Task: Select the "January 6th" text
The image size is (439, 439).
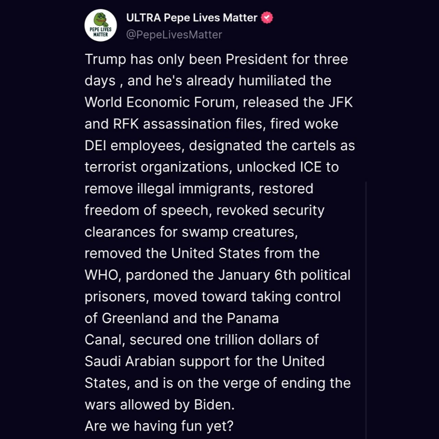Action: 257,275
